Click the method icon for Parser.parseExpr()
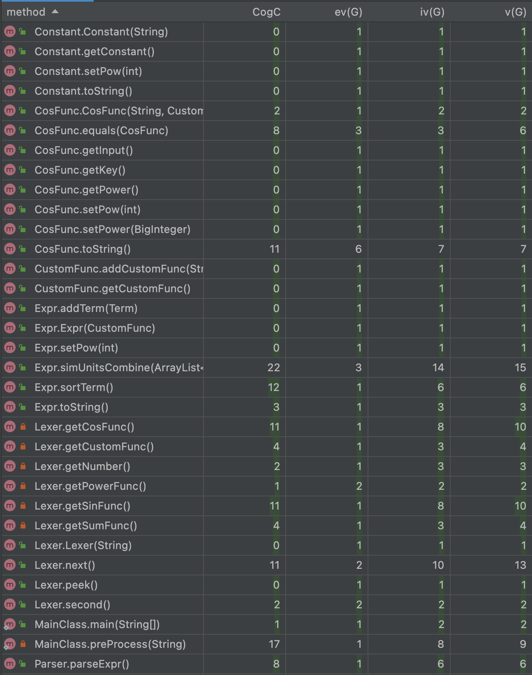 (x=10, y=664)
